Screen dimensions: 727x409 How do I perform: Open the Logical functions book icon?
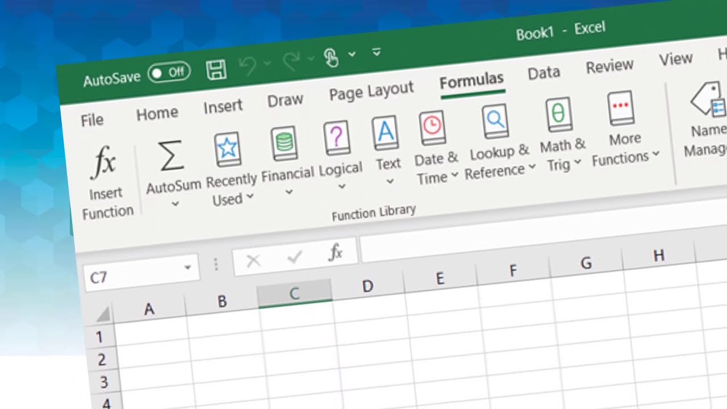coord(336,138)
